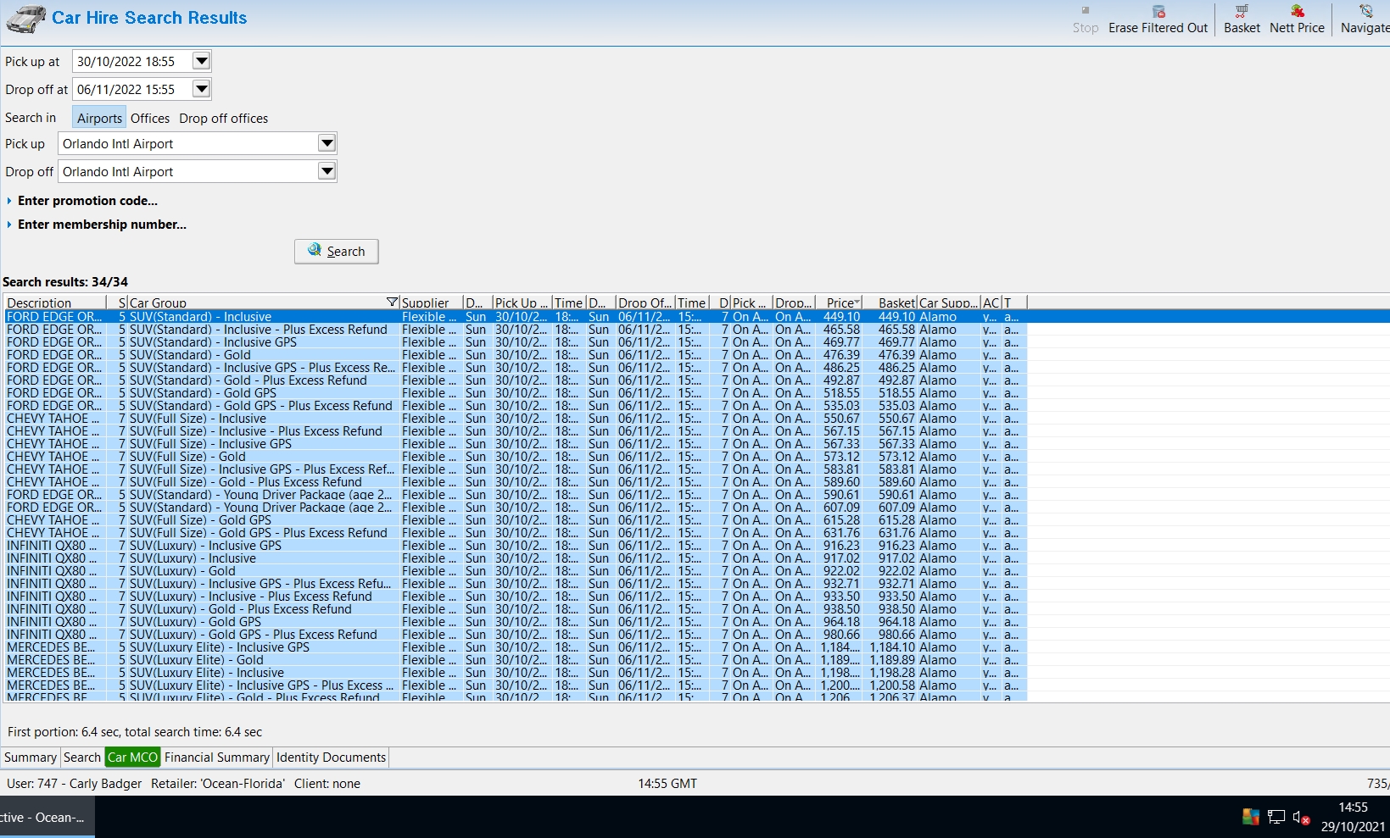Sort by the Supplier column header
Image resolution: width=1390 pixels, height=838 pixels.
[x=431, y=302]
